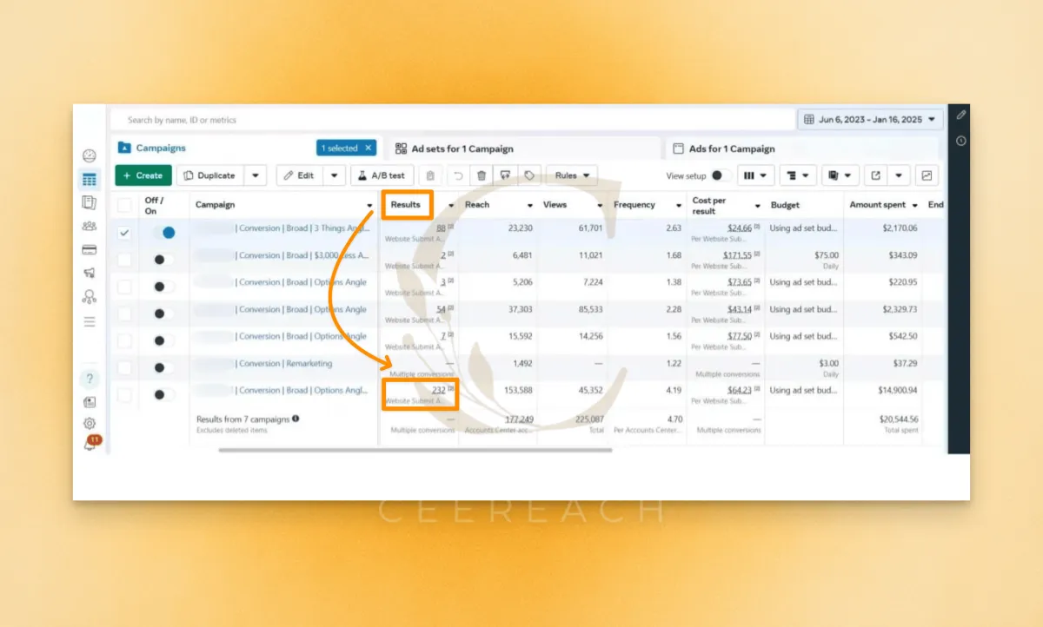Click the export share icon in toolbar
This screenshot has width=1043, height=627.
875,175
